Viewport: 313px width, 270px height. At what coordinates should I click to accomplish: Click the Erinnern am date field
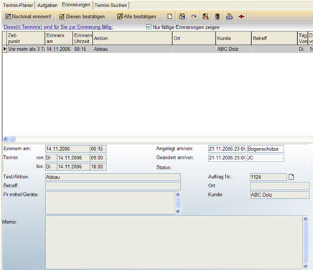click(67, 149)
